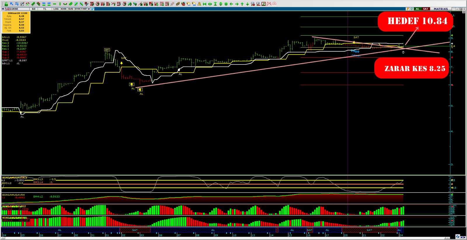
Task: Open the SYM symbol menu item
Action: pos(77,9)
